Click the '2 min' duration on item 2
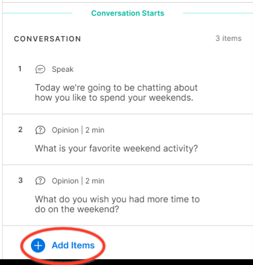The width and height of the screenshot is (253, 265). 94,130
